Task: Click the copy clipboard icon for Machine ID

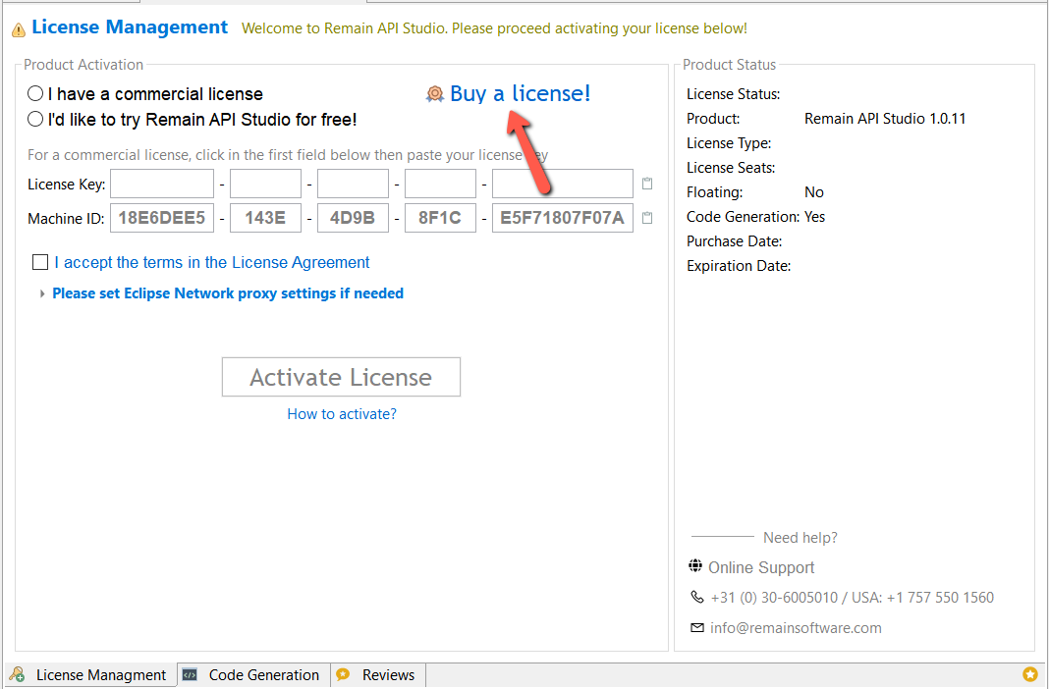Action: coord(647,218)
